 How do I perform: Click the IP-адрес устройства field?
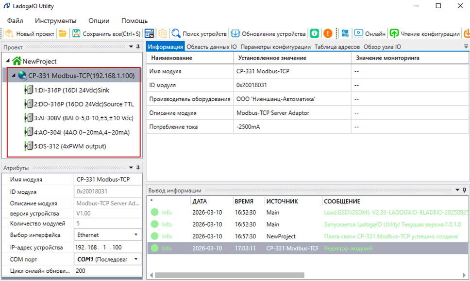107,247
